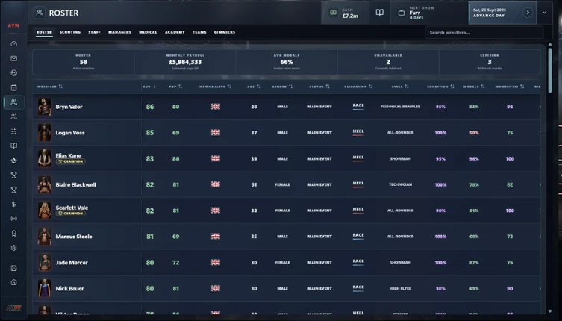Image resolution: width=562 pixels, height=321 pixels.
Task: Click the advance day arrow button
Action: (527, 13)
